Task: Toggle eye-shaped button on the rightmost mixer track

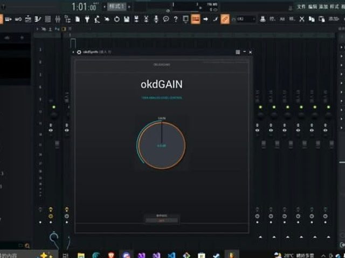Action: pos(325,130)
